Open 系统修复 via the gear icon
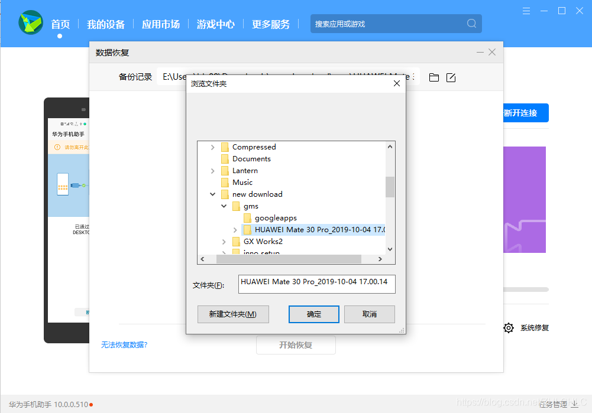 509,327
